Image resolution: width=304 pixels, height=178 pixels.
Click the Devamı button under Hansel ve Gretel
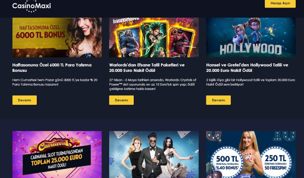coord(219,100)
